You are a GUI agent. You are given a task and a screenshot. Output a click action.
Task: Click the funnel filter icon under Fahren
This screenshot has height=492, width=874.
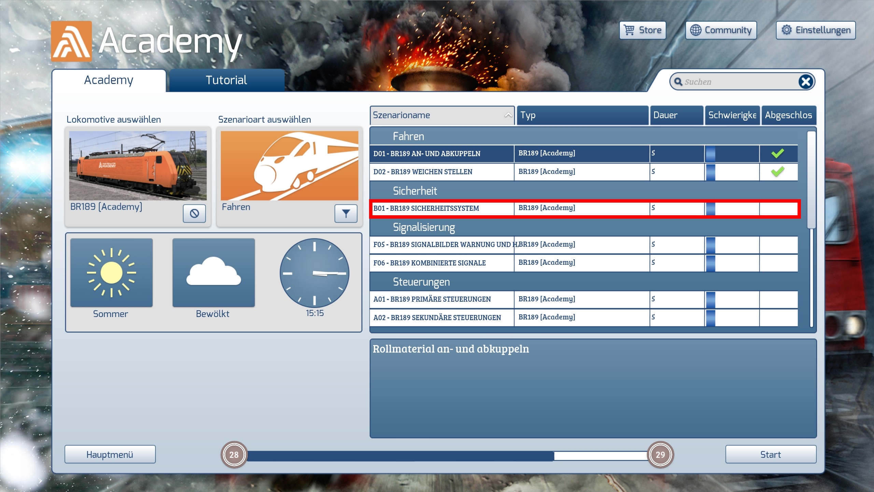346,214
